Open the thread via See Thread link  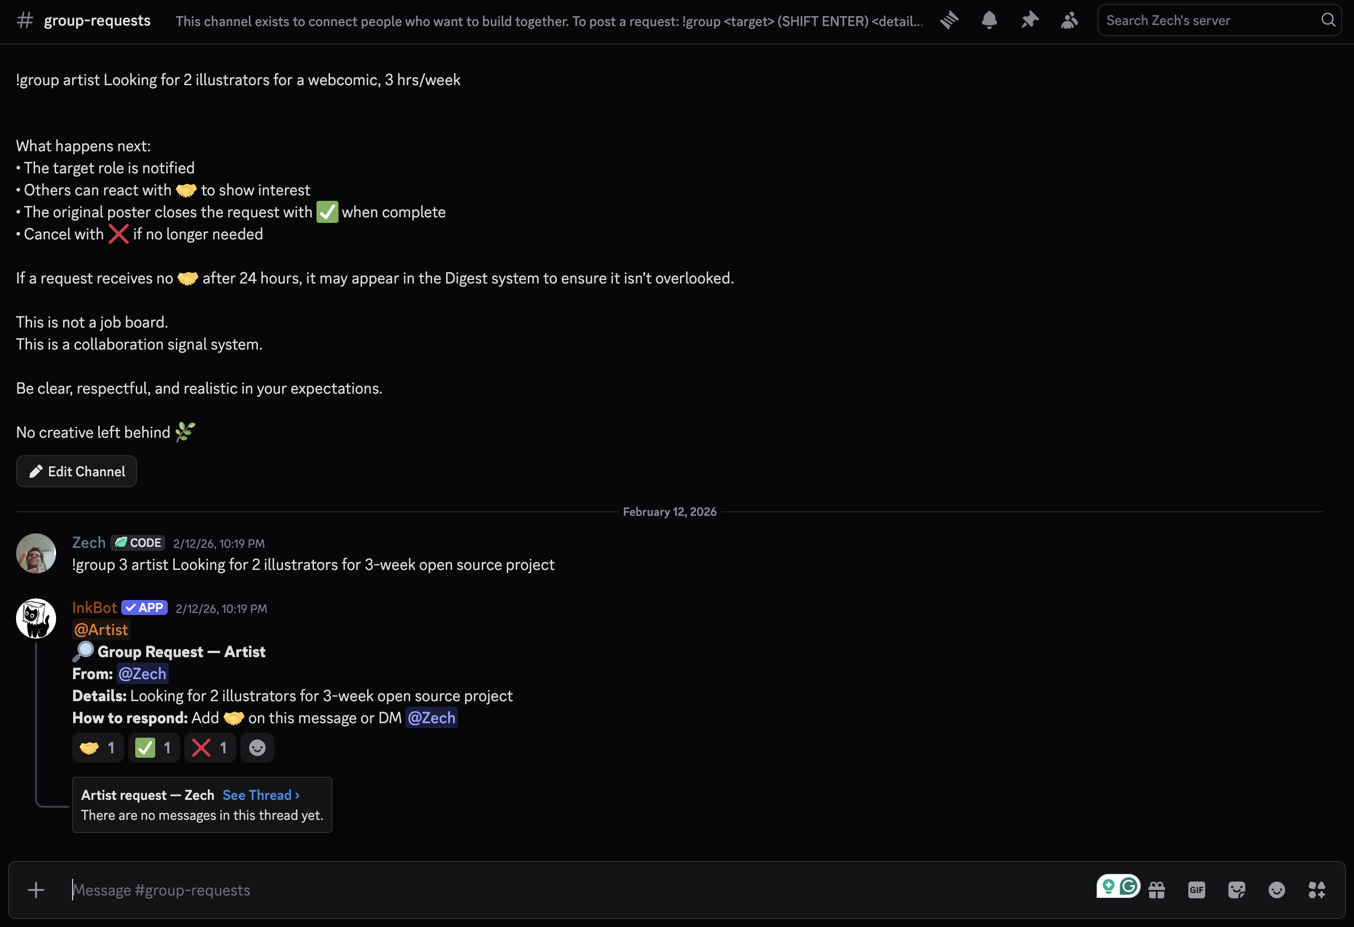pos(260,795)
